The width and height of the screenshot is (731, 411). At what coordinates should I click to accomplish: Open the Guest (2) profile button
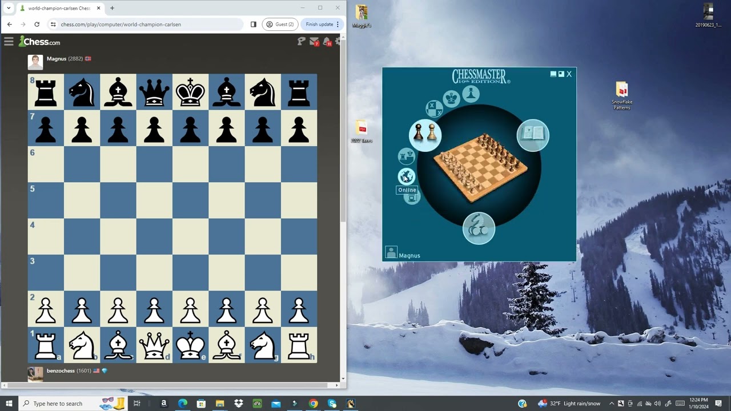[x=280, y=25]
